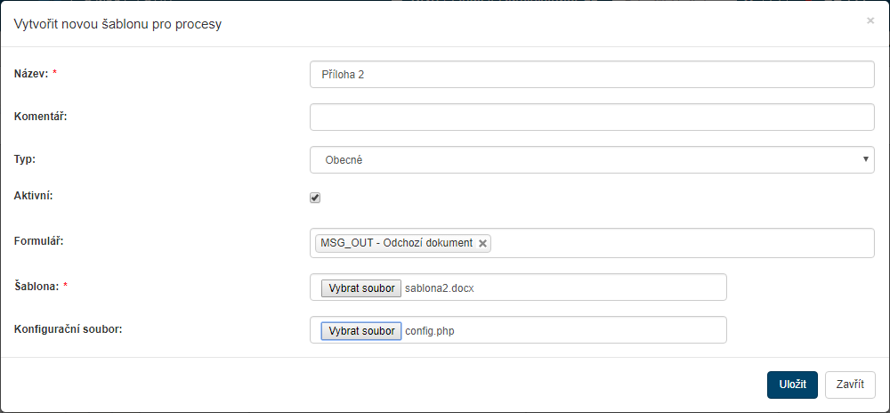This screenshot has width=890, height=413.
Task: Click the config.php file name
Action: click(x=429, y=331)
